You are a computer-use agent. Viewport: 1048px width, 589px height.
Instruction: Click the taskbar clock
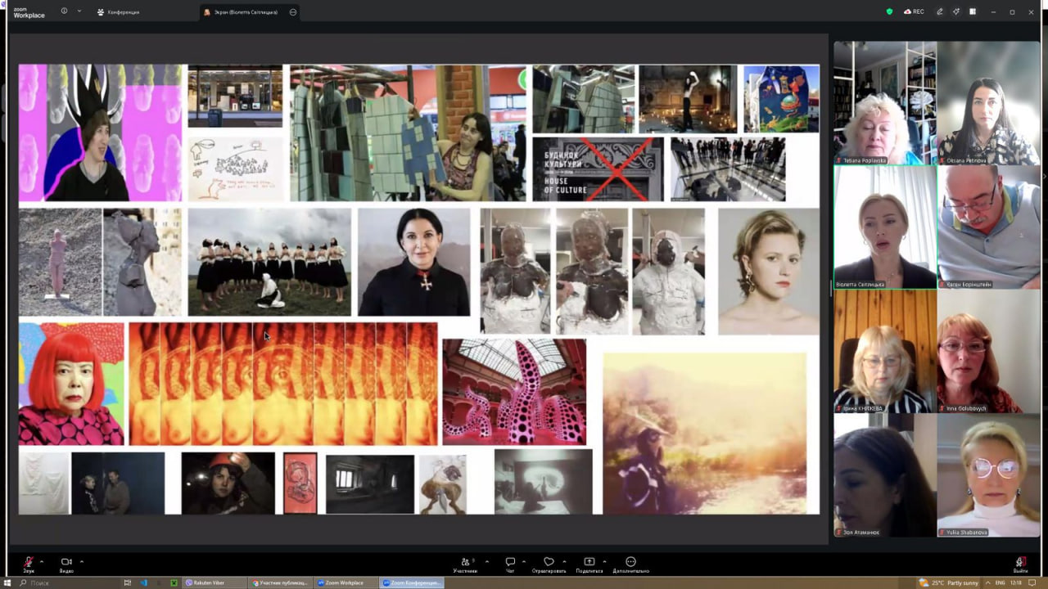point(1016,582)
